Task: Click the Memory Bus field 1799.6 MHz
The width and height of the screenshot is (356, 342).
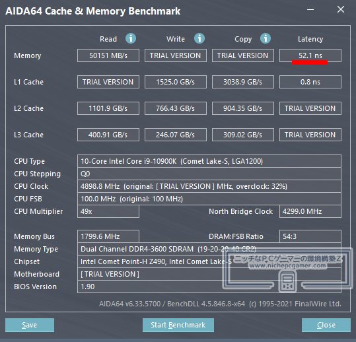Action: click(108, 236)
